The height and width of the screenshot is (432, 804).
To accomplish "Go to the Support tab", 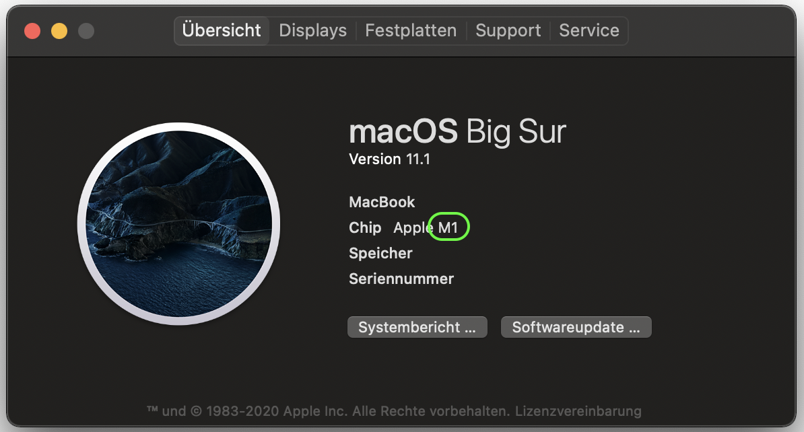I will 508,31.
